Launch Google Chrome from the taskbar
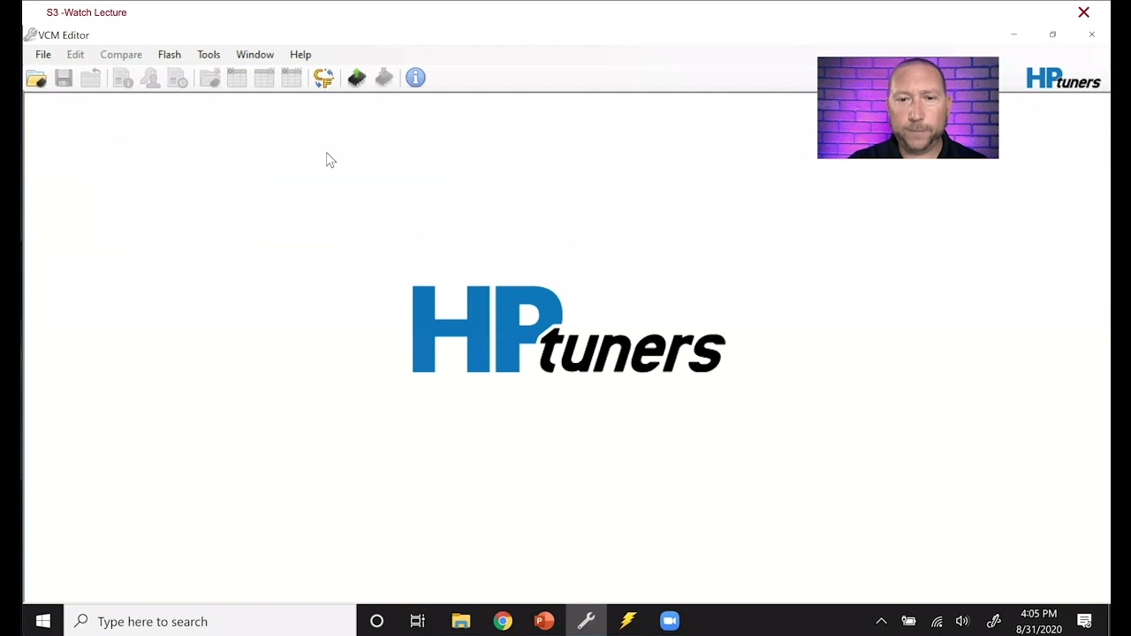The width and height of the screenshot is (1131, 636). pyautogui.click(x=503, y=621)
